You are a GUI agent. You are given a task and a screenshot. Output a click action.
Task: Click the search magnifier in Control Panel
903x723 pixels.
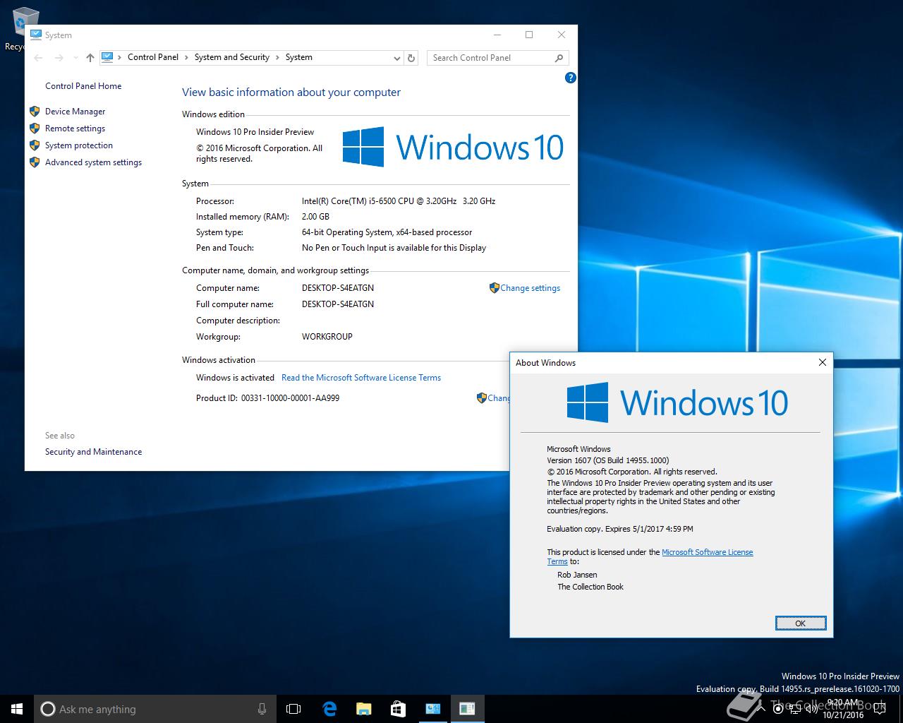coord(559,58)
